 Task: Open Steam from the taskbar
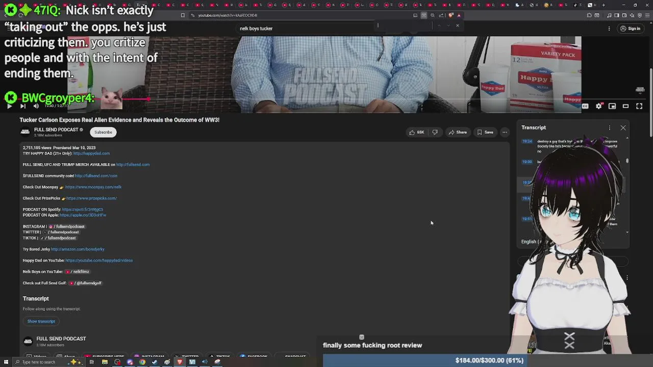[155, 362]
